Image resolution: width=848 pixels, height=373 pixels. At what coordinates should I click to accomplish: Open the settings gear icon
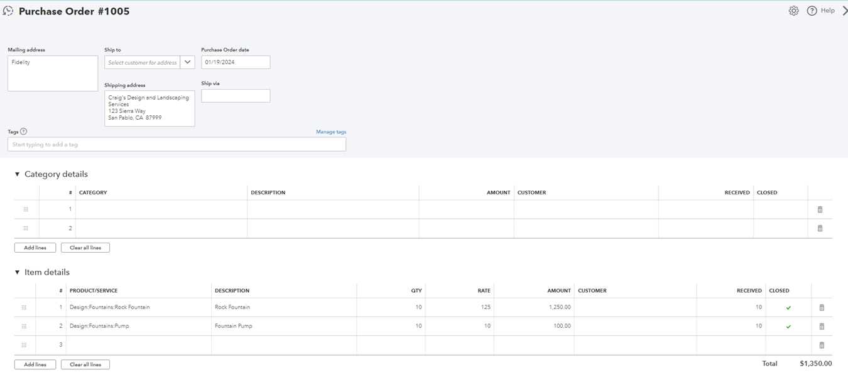coord(793,11)
